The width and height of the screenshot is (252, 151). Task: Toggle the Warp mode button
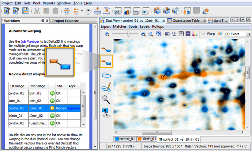tap(208, 34)
